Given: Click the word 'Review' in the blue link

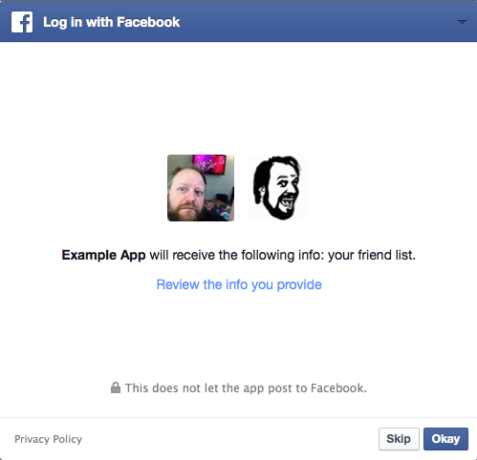Looking at the screenshot, I should tap(178, 284).
